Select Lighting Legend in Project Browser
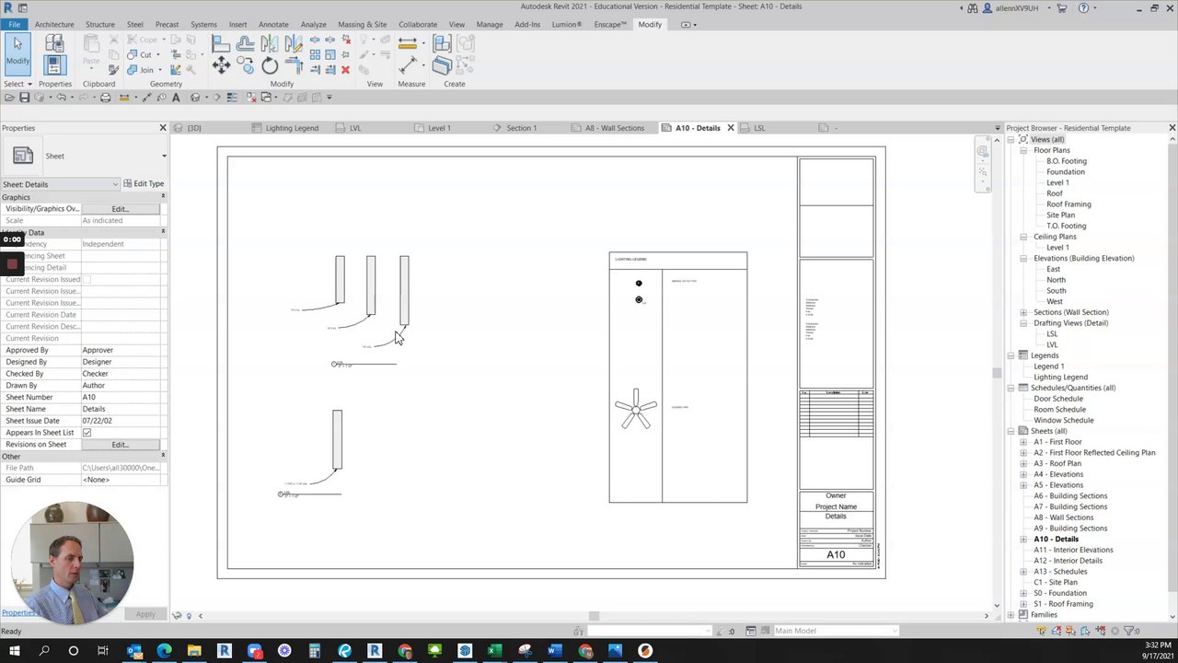 pyautogui.click(x=1060, y=377)
